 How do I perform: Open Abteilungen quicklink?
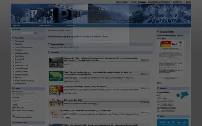tap(20, 41)
